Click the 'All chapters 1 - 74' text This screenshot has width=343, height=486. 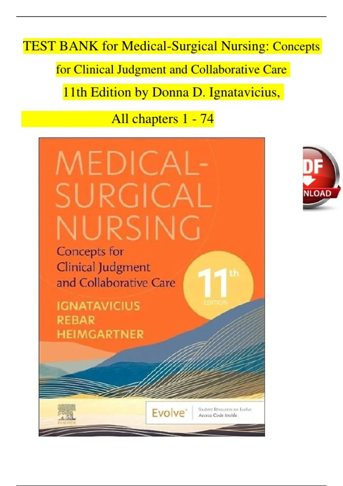(162, 119)
